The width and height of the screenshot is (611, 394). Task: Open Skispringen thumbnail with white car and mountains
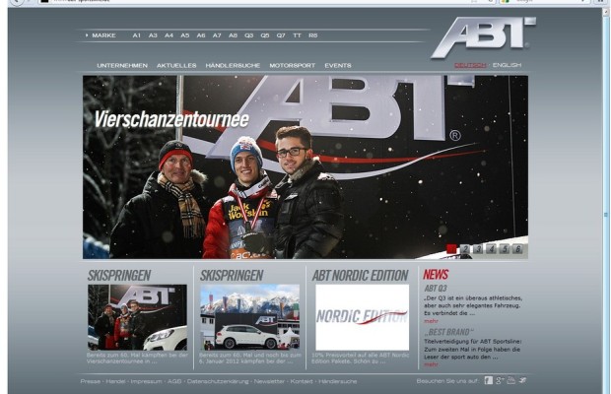(x=249, y=317)
